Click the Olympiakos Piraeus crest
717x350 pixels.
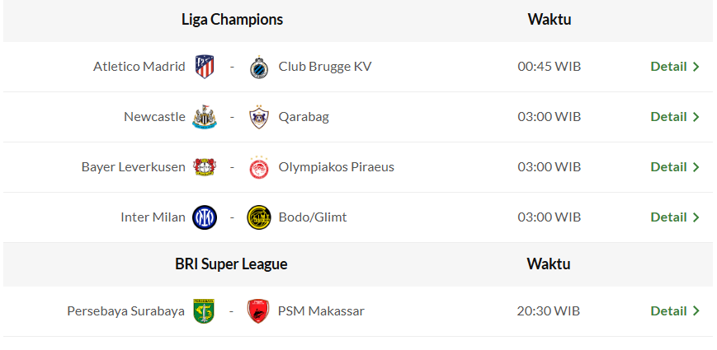pos(259,167)
